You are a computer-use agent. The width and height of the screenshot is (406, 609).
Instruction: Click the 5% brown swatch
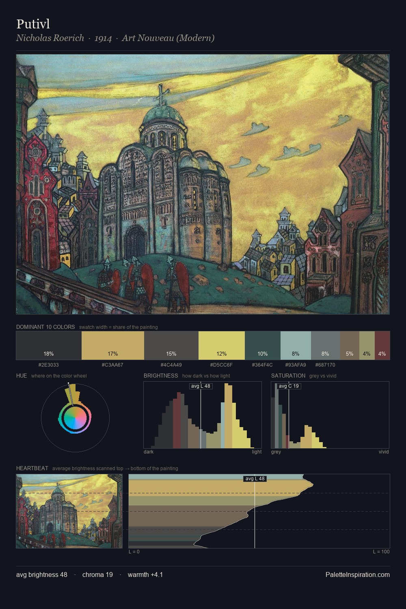350,346
